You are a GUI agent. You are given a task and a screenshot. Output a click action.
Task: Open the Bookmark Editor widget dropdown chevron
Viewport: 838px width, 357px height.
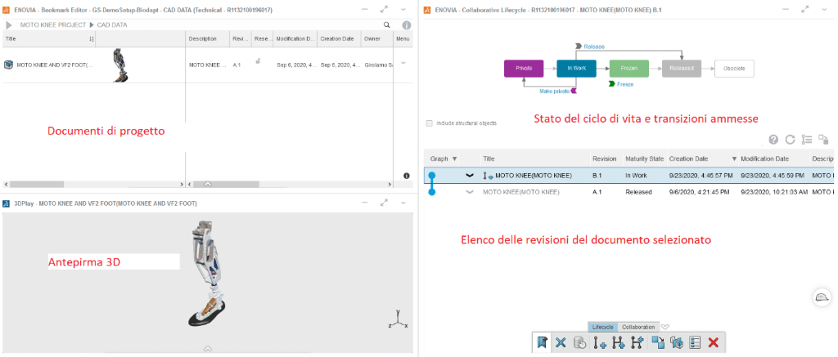tap(403, 9)
